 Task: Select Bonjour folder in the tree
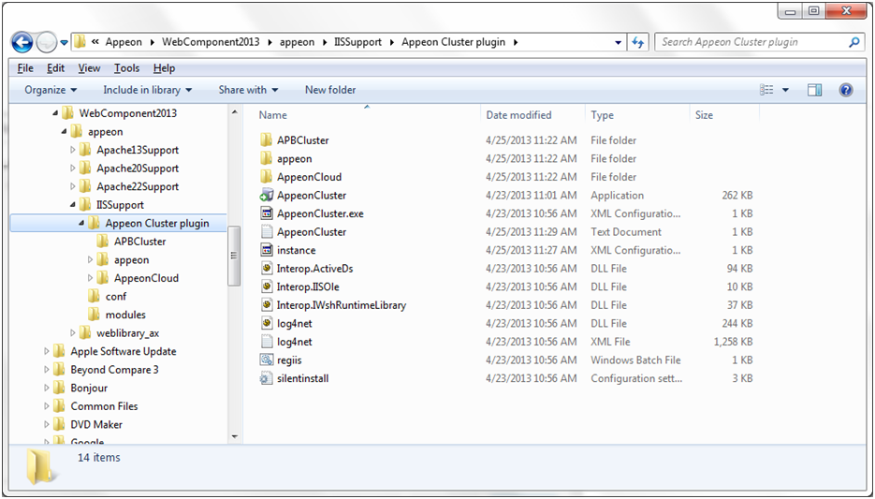[x=89, y=388]
